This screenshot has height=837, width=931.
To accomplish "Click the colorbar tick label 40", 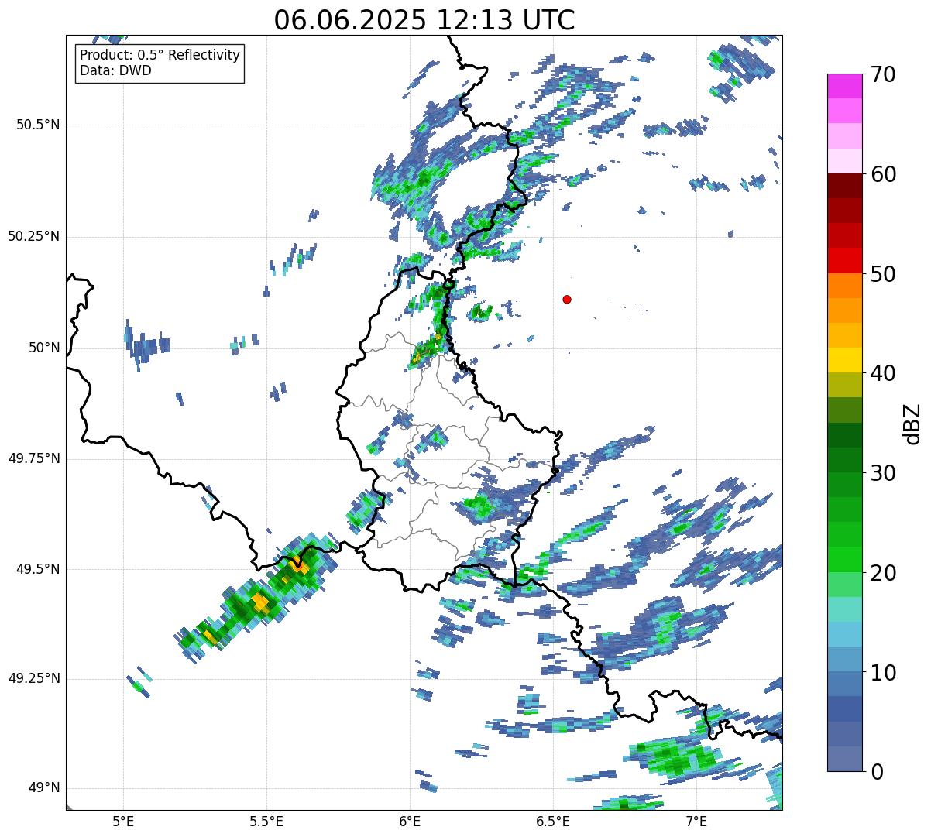I will point(882,373).
